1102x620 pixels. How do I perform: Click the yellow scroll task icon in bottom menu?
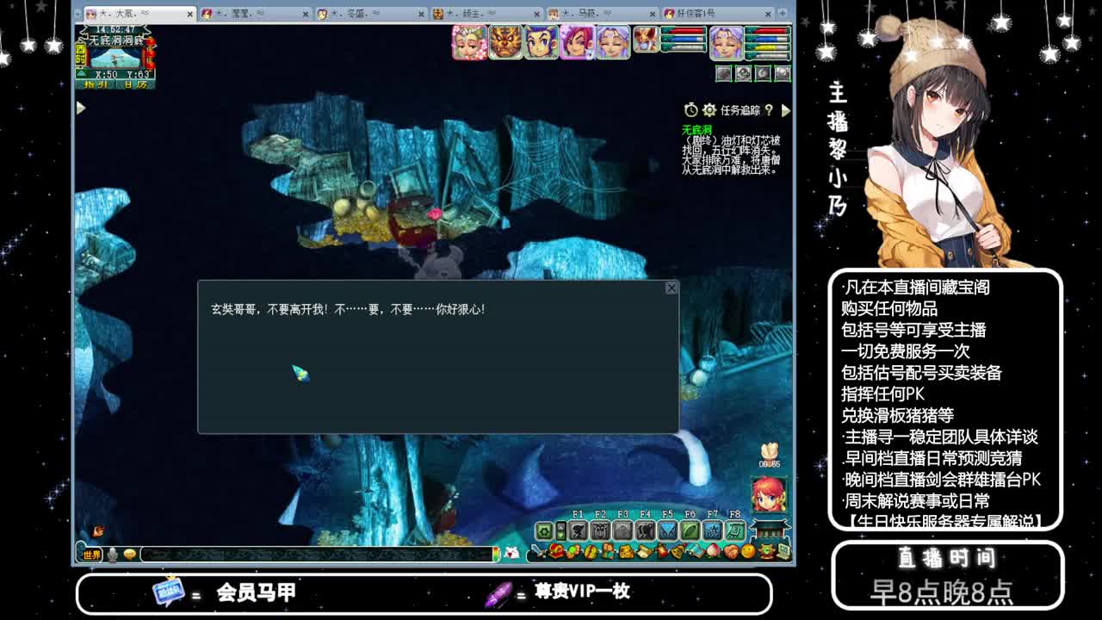[644, 552]
